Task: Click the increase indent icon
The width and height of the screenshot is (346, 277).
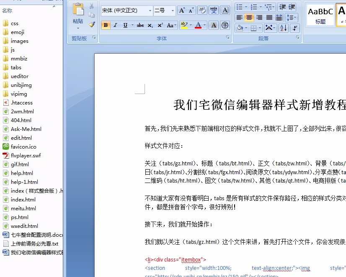Action: click(x=292, y=6)
